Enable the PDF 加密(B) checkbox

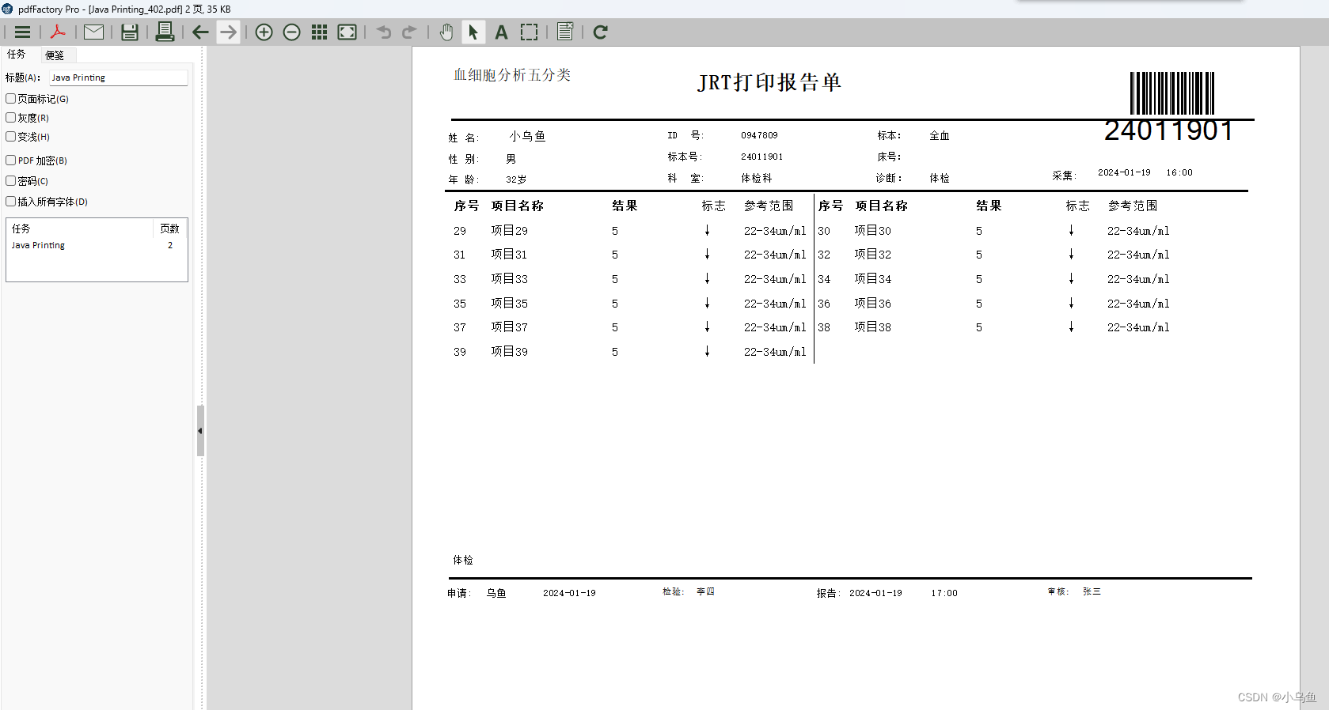pyautogui.click(x=11, y=161)
